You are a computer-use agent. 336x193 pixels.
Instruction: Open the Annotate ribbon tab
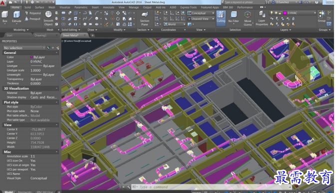(x=109, y=7)
